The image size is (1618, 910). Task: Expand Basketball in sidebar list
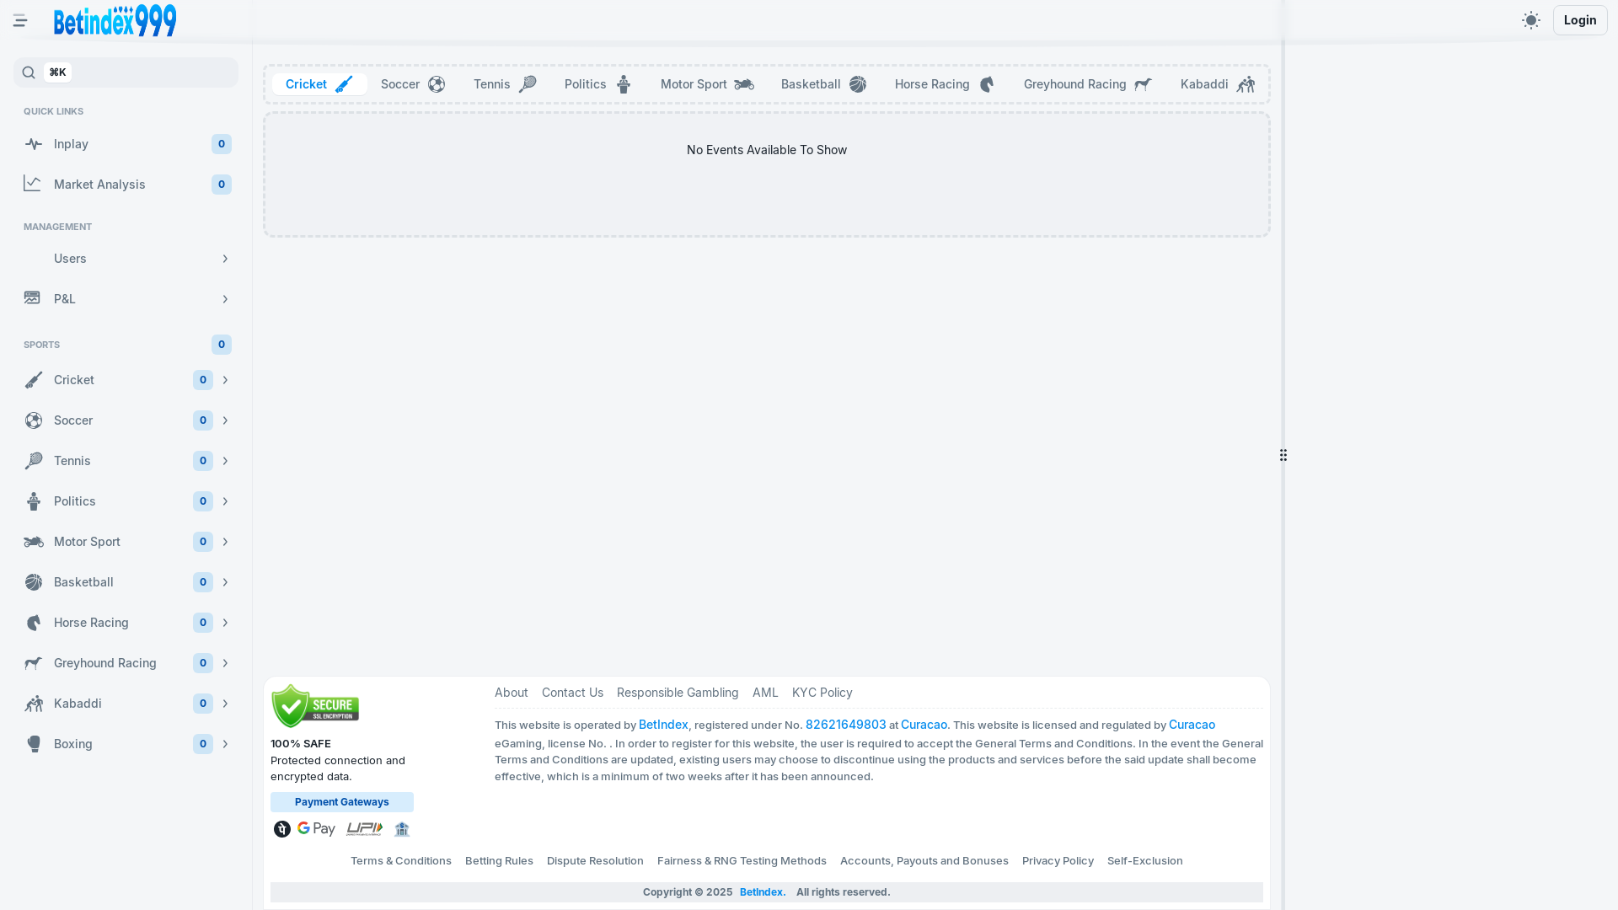click(x=225, y=582)
